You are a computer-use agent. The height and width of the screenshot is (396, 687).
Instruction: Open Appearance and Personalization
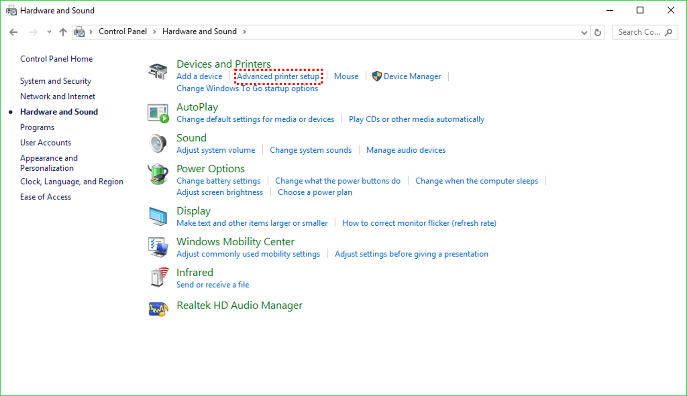(x=49, y=163)
